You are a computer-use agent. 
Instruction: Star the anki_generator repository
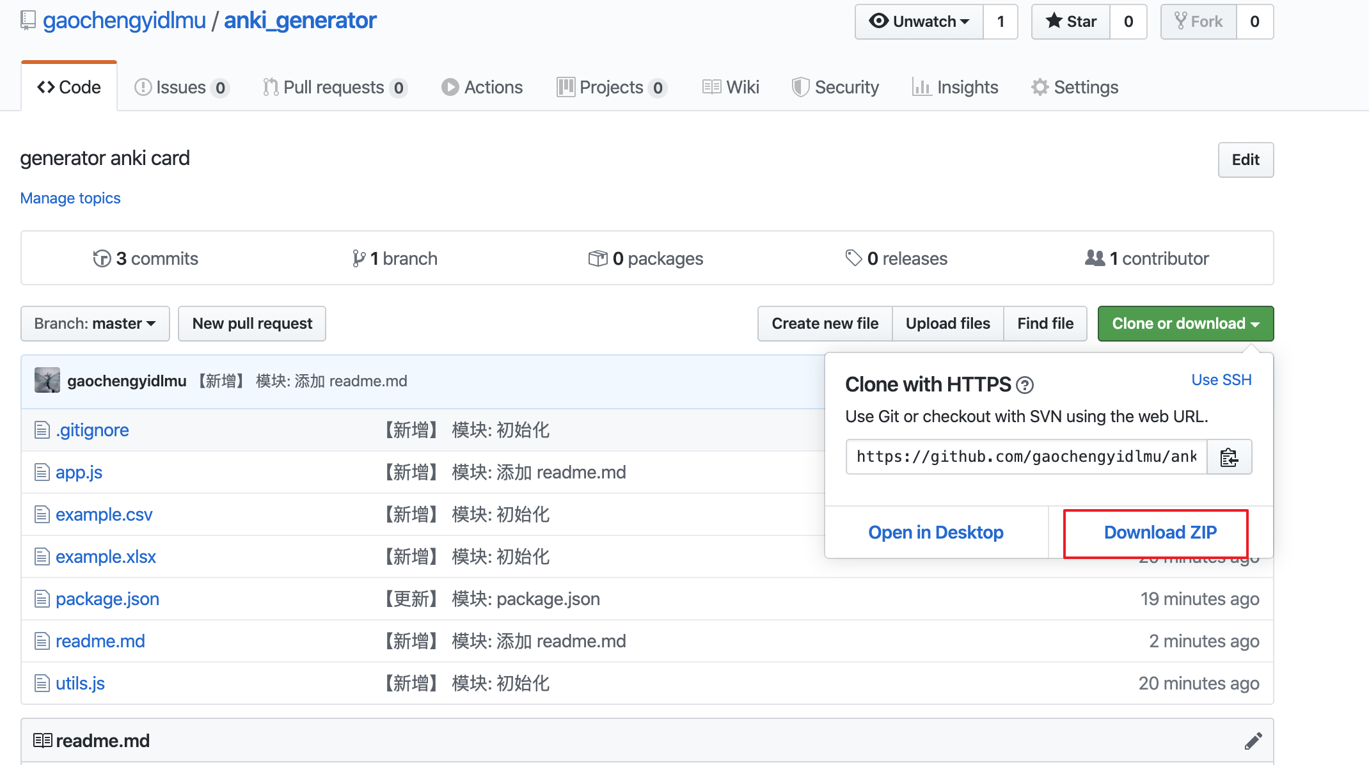[1072, 22]
